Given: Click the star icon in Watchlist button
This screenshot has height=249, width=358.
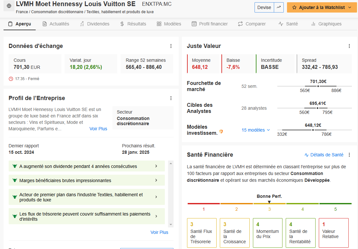Looking at the screenshot, I should pyautogui.click(x=294, y=7).
